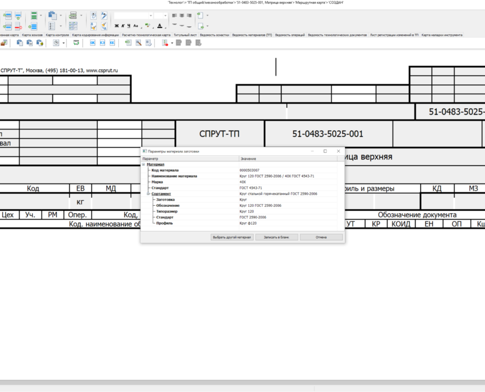This screenshot has height=392, width=485.
Task: Open the Титульный лист tab
Action: 185,35
